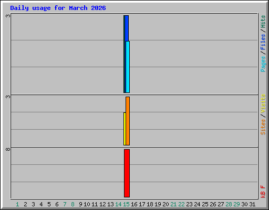
Task: Click the 'Hits' legend label
Action: [x=263, y=22]
